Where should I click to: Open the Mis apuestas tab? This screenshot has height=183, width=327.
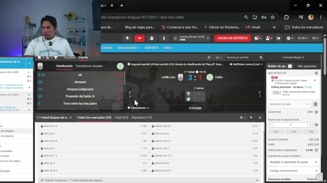(307, 66)
